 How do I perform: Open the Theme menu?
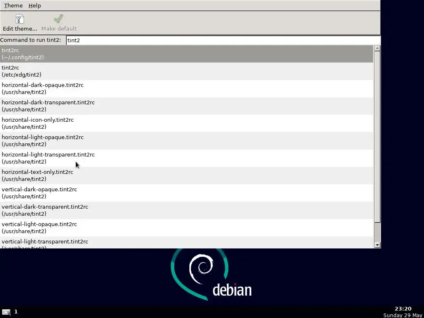click(13, 5)
